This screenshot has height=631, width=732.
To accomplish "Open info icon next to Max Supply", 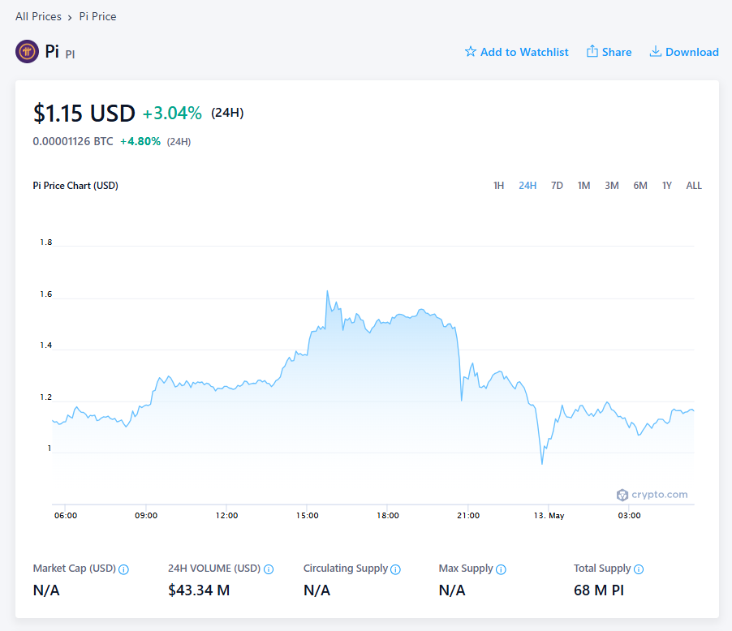I will click(x=501, y=569).
